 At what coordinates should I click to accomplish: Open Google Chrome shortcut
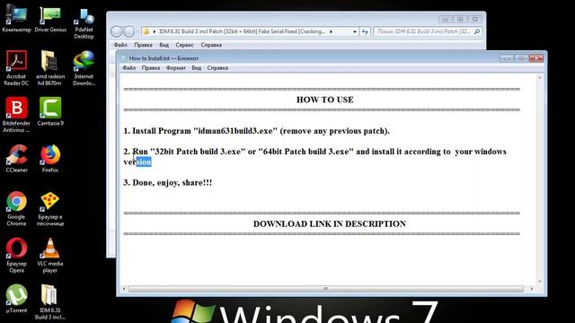pos(16,208)
